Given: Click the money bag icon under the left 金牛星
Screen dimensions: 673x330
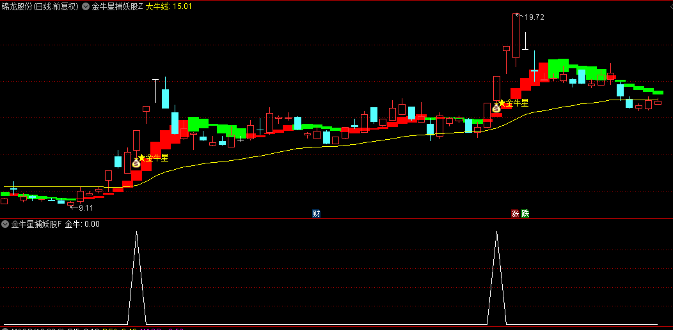Looking at the screenshot, I should click(x=136, y=163).
